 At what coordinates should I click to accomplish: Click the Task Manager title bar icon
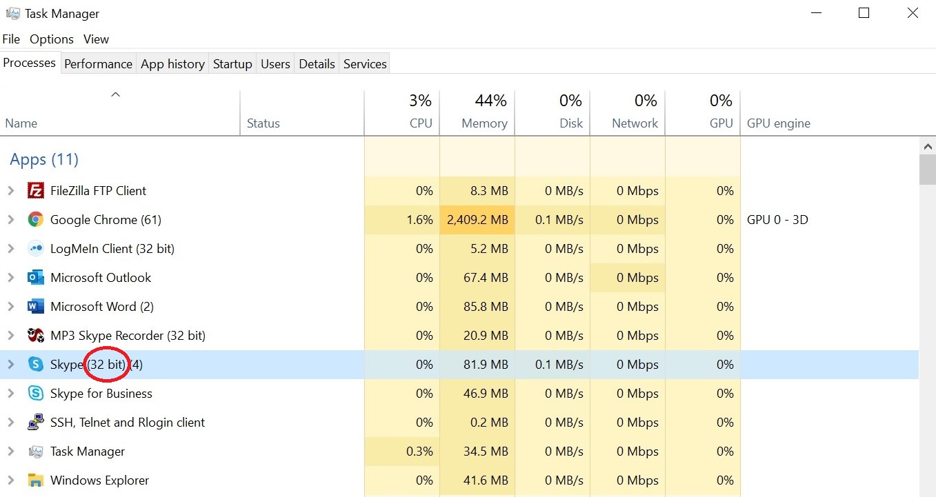point(12,13)
